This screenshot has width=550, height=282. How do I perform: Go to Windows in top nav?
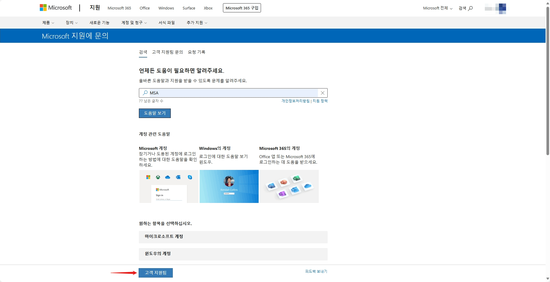(x=166, y=8)
